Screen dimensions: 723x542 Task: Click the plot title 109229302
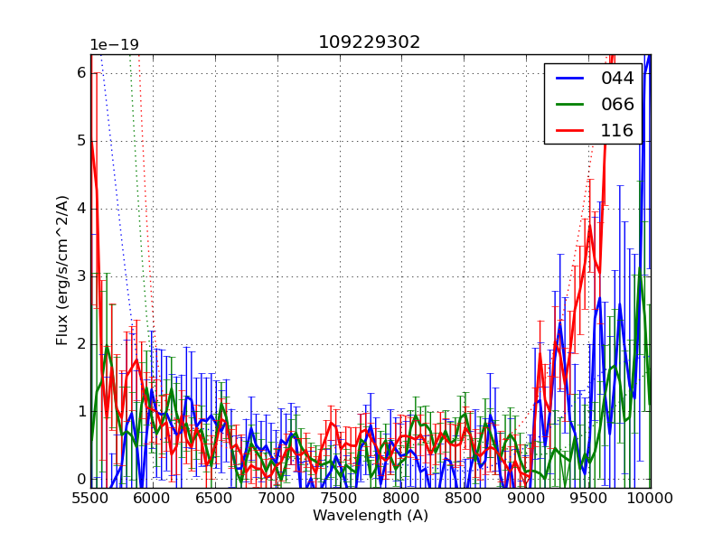point(370,42)
